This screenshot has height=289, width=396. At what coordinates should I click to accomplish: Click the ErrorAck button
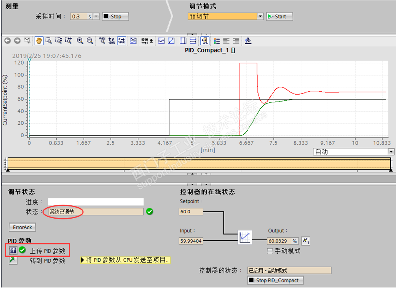(x=22, y=227)
